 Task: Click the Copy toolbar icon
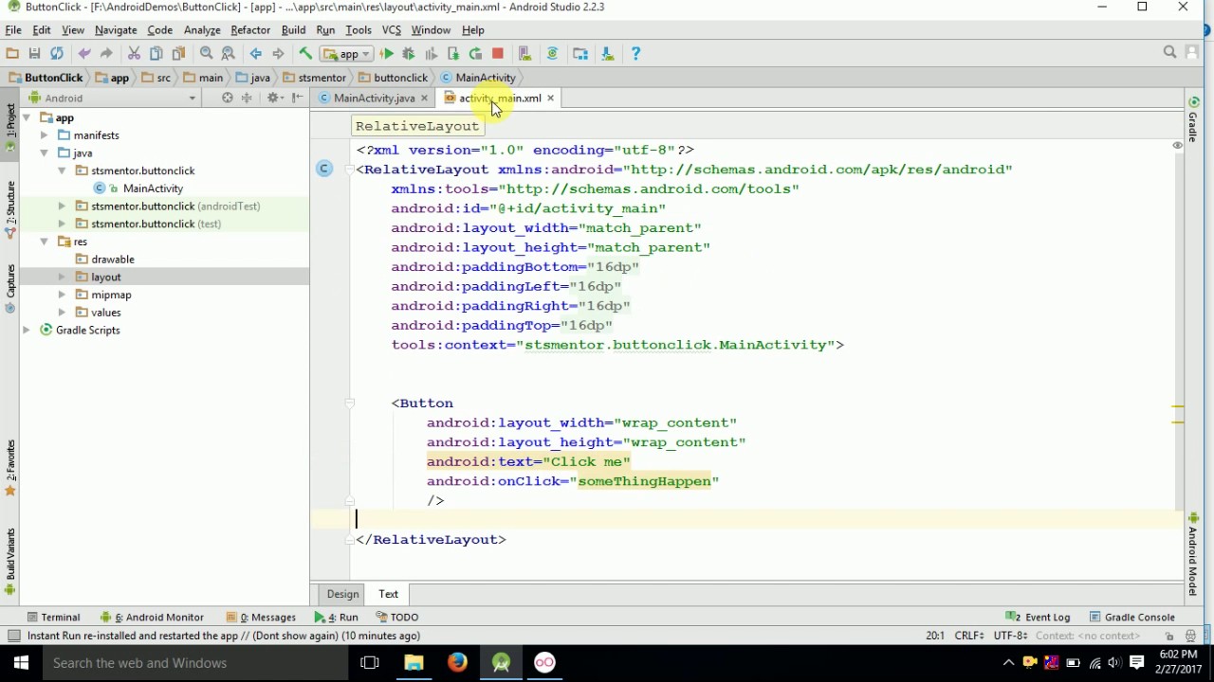click(156, 54)
